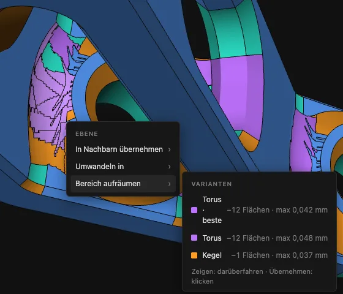Click hint text 'Zeigen: darüberfahren · Übernehmen: klicken'

click(x=252, y=276)
